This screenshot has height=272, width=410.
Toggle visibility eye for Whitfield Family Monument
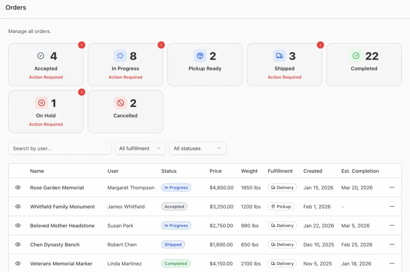click(x=17, y=206)
